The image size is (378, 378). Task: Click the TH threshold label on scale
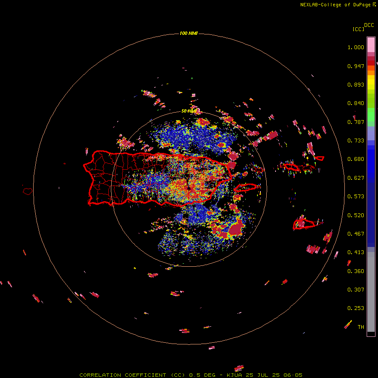coord(361,327)
